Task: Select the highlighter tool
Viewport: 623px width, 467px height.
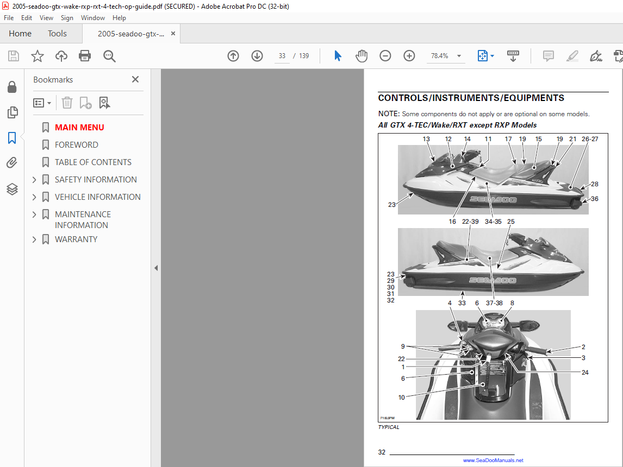Action: point(572,56)
